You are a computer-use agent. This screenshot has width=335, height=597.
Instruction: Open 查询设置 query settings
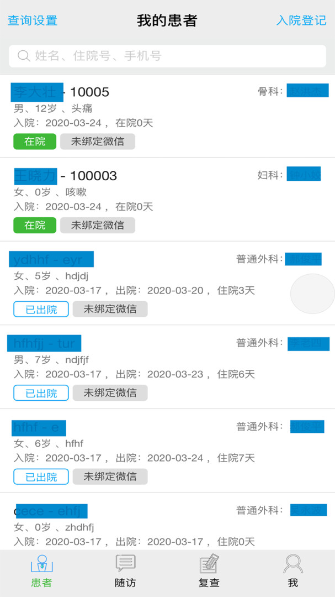tap(33, 20)
